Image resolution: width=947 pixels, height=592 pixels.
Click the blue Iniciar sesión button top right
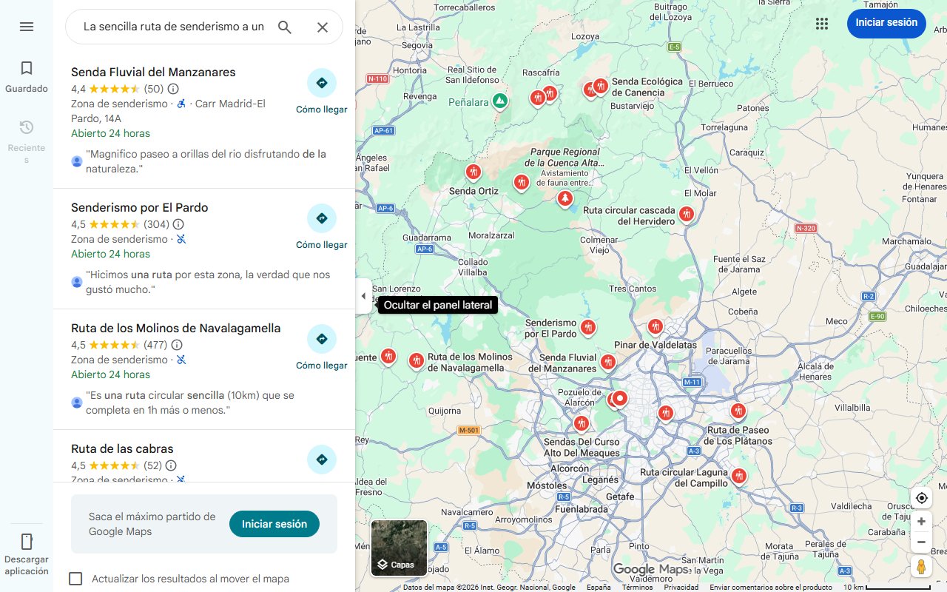(886, 23)
